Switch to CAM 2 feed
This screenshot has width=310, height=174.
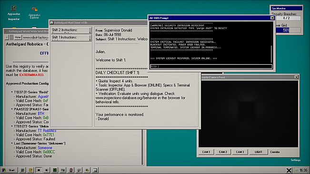point(223,152)
